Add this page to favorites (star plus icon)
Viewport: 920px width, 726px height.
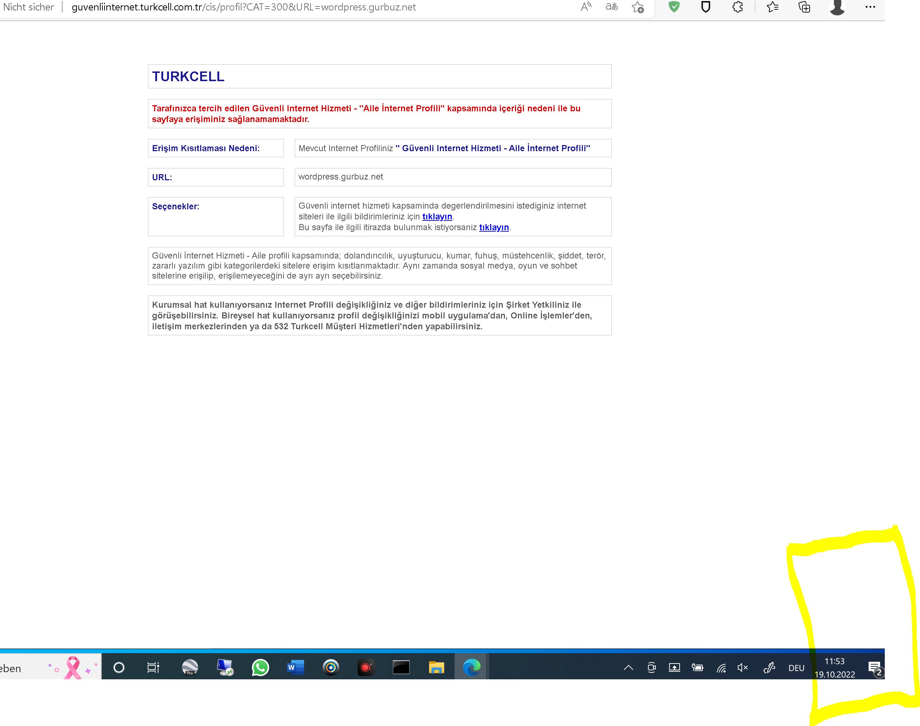638,7
